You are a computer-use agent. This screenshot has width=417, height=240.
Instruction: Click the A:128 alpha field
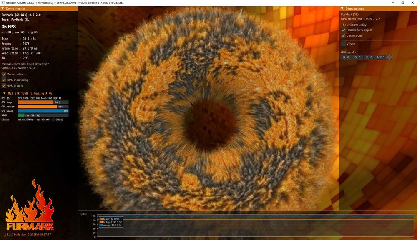381,57
